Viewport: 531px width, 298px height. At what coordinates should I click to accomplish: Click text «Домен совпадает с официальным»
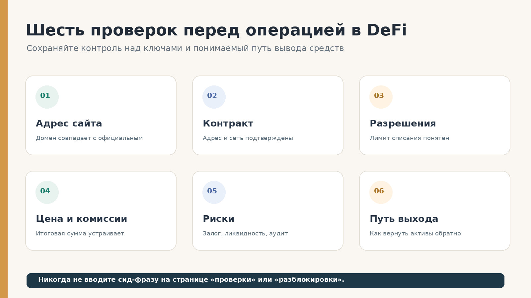(89, 138)
